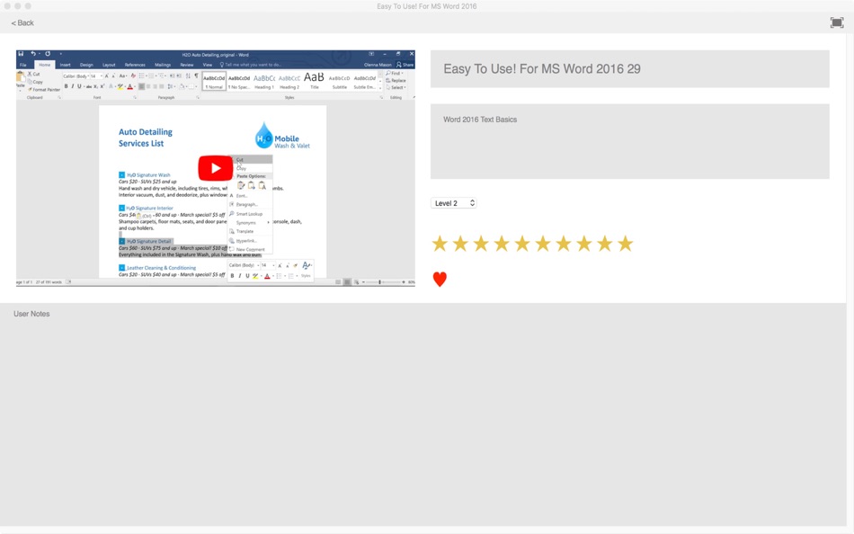Toggle the red heart favorite icon
Screen dimensions: 854x534
click(x=440, y=279)
